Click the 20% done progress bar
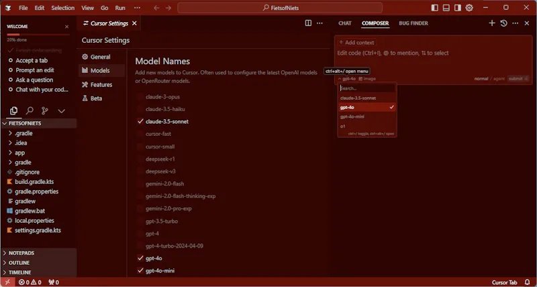This screenshot has height=287, width=537. 38,35
